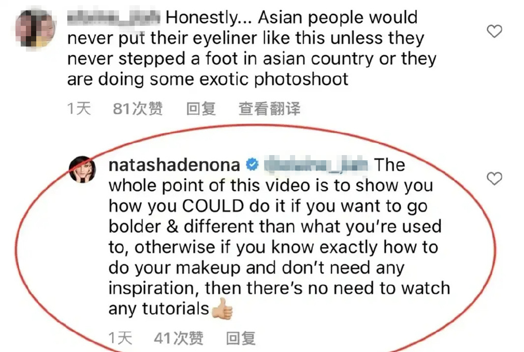Open natashadenona's profile avatar

click(x=82, y=170)
